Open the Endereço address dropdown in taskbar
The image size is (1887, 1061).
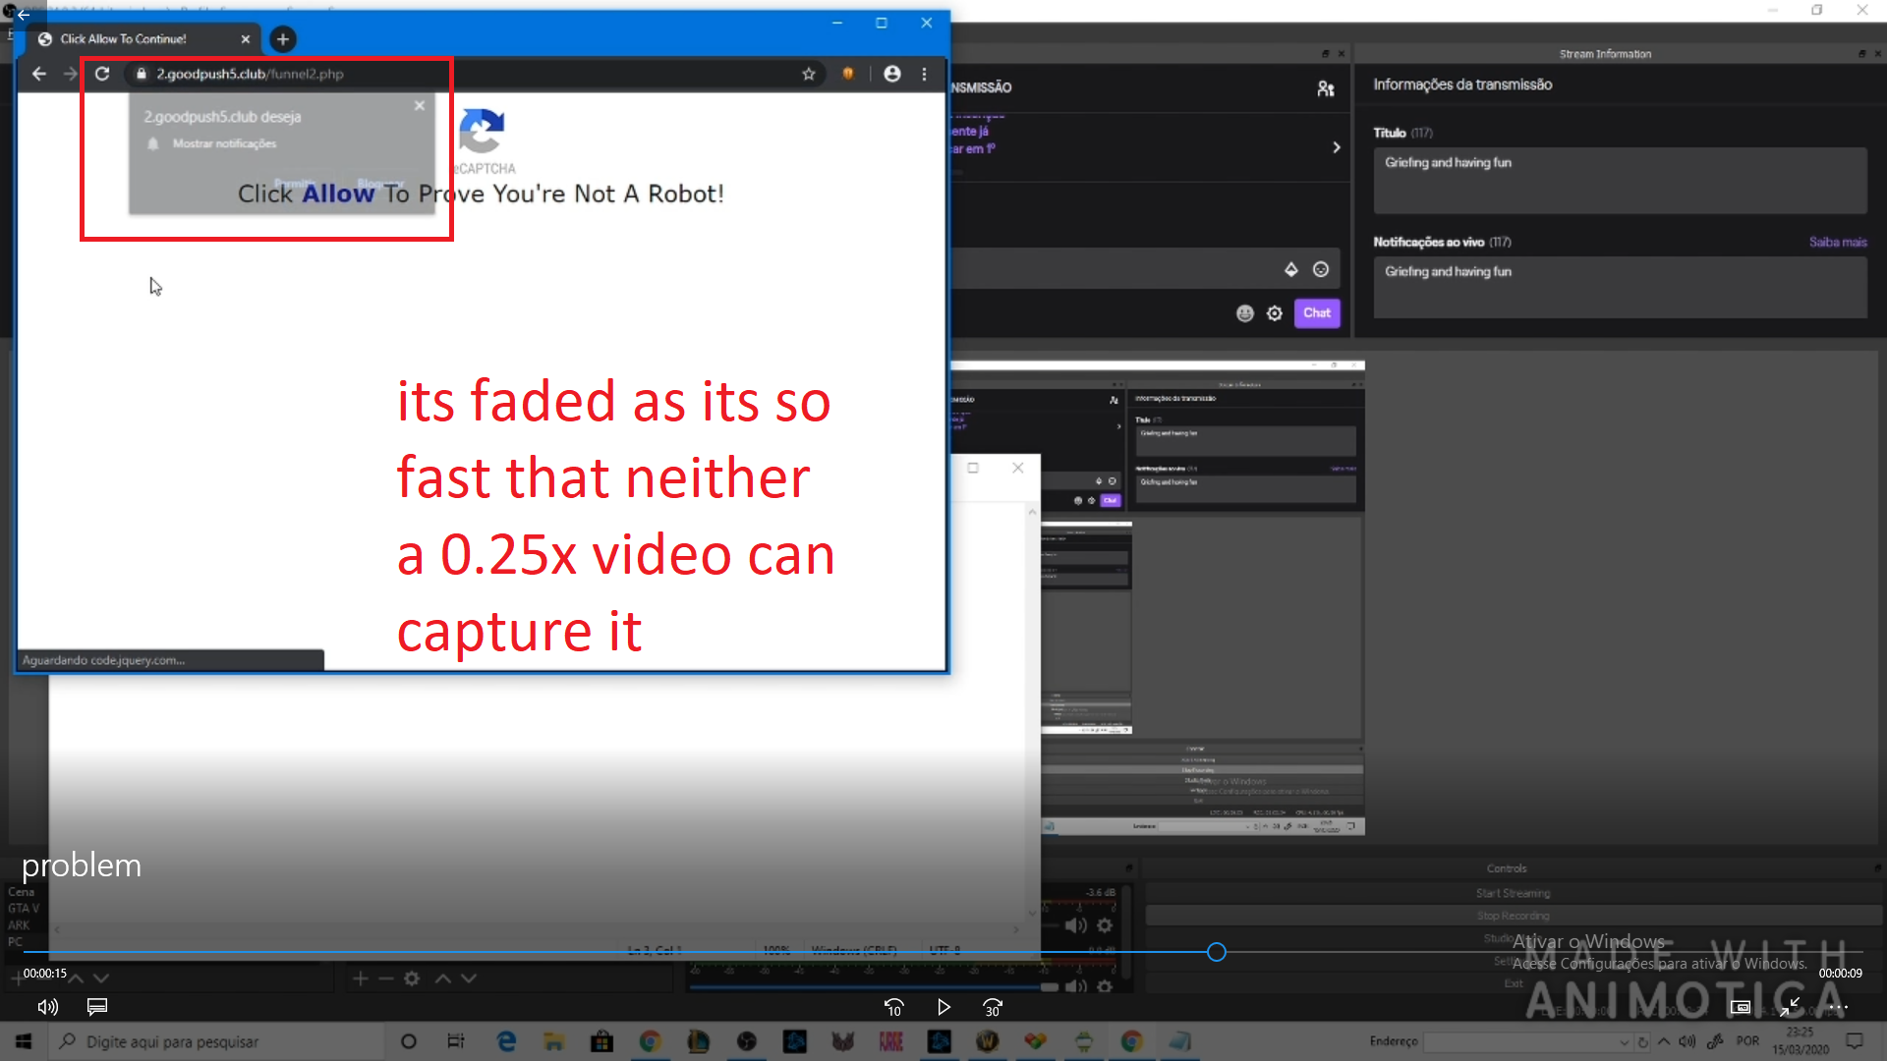pos(1624,1042)
